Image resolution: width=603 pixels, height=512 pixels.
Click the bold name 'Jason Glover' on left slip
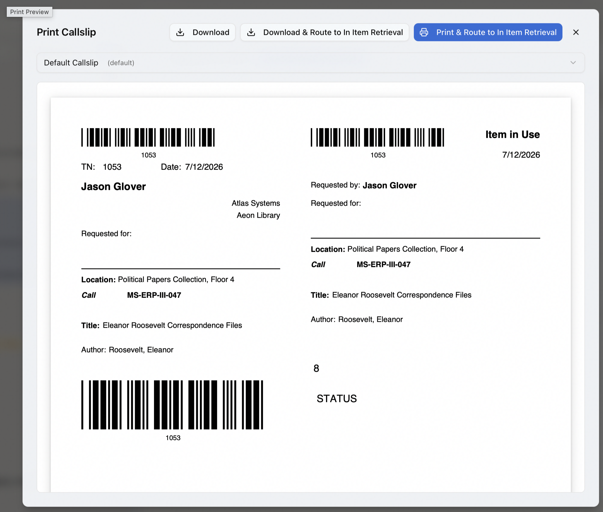(x=113, y=186)
